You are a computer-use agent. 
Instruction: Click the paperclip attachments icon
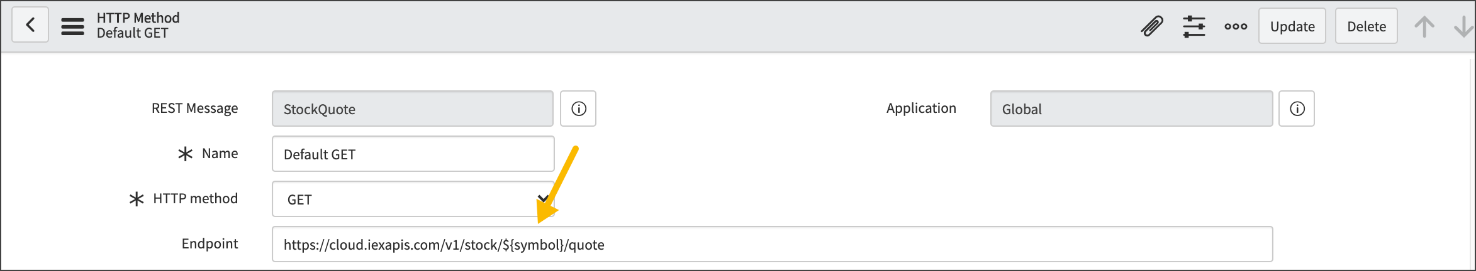point(1152,26)
